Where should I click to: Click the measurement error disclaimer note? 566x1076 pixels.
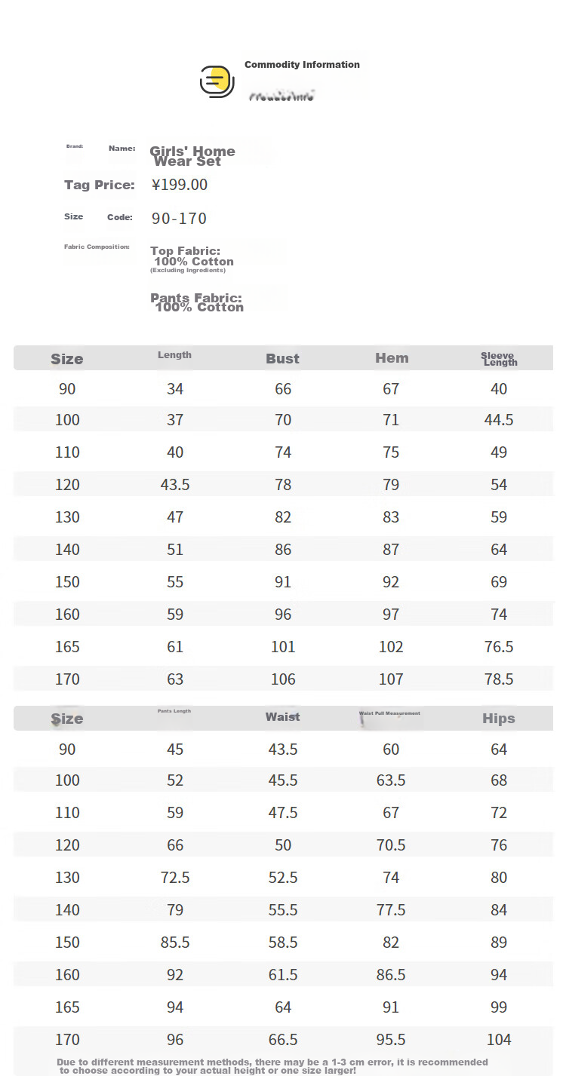(272, 1065)
